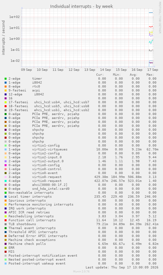Click the 17 Sep date label on x-axis
This screenshot has width=163, height=275.
pos(153,70)
